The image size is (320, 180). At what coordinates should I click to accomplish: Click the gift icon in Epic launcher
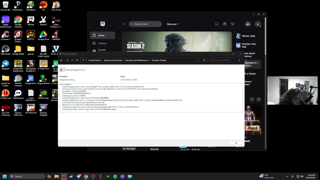point(225,24)
